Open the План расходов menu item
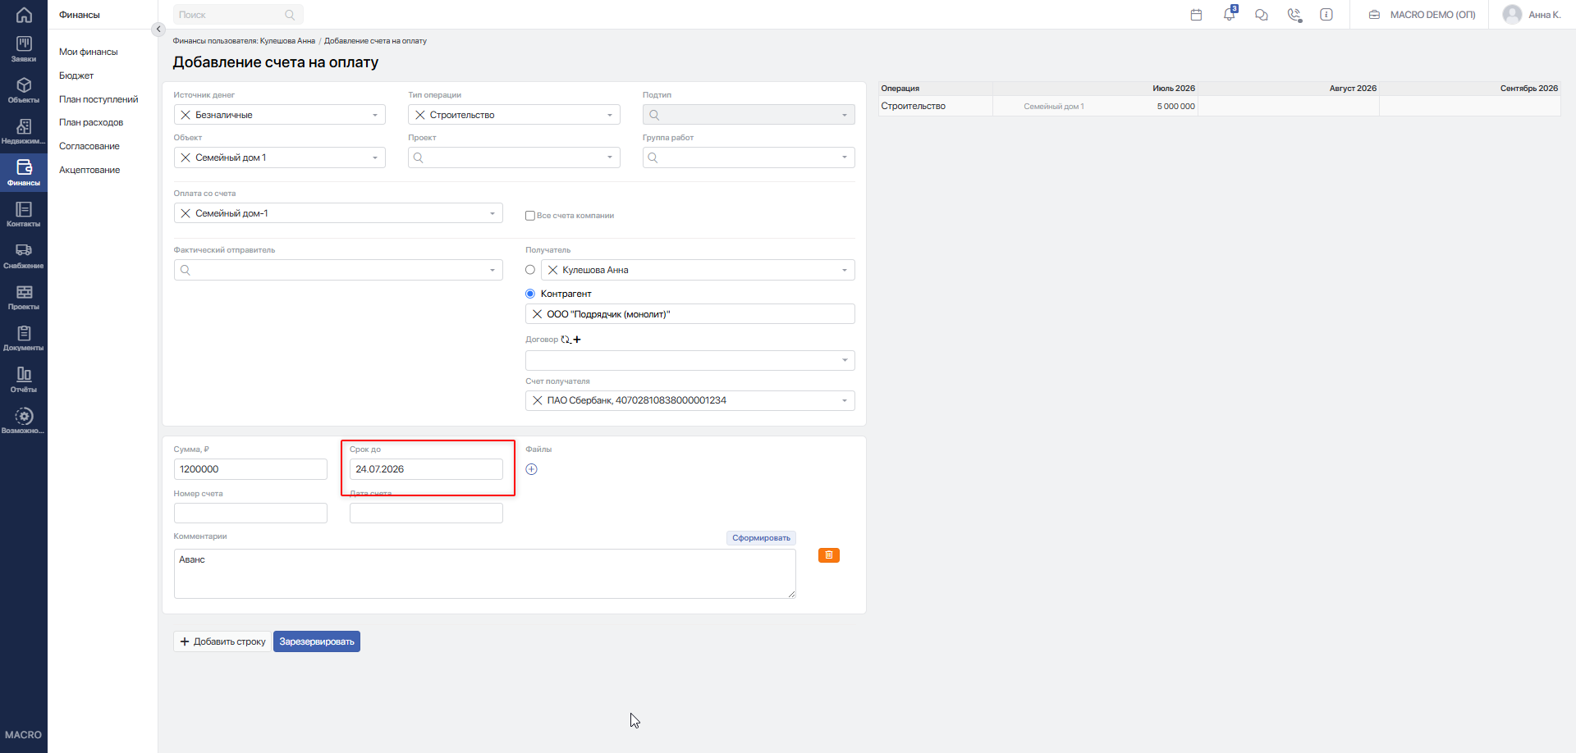Viewport: 1576px width, 753px height. pos(91,122)
